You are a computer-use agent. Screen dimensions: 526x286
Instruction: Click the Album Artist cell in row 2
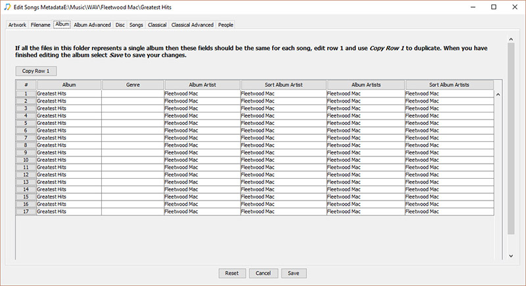(x=203, y=101)
